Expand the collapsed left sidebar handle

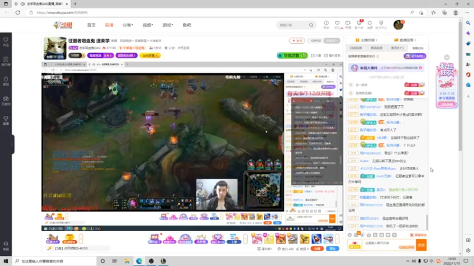click(12, 145)
